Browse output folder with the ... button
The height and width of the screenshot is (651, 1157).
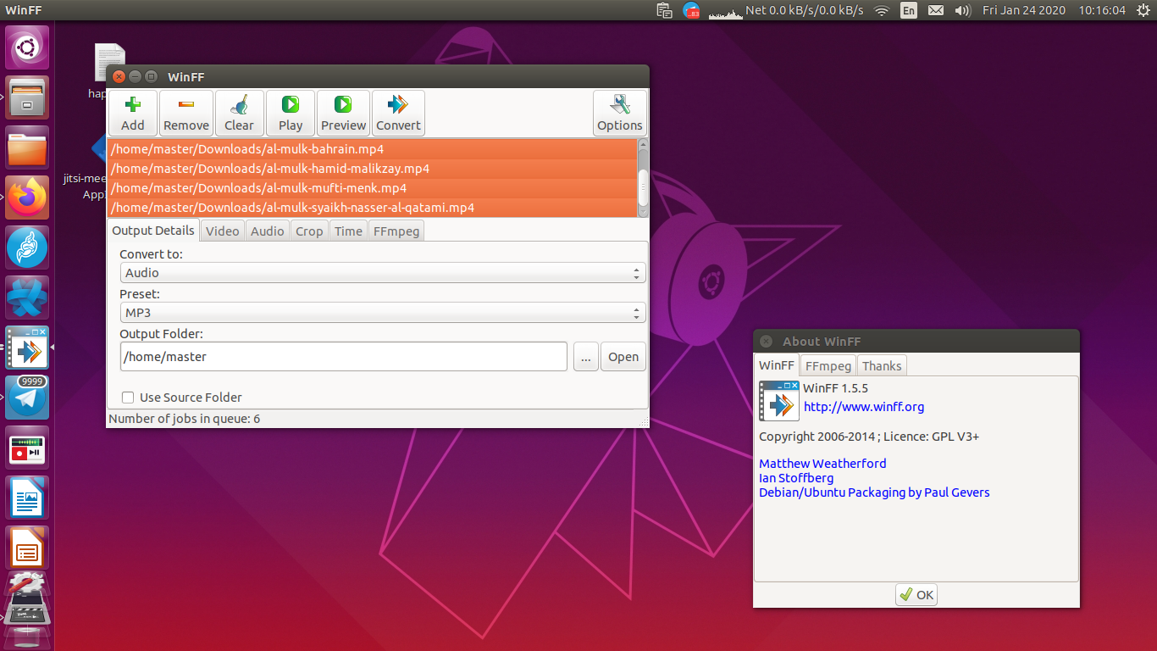point(586,357)
